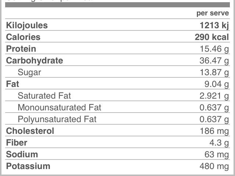Click the "per serve" column header
Viewport: 235px width, 176px height.
click(213, 14)
